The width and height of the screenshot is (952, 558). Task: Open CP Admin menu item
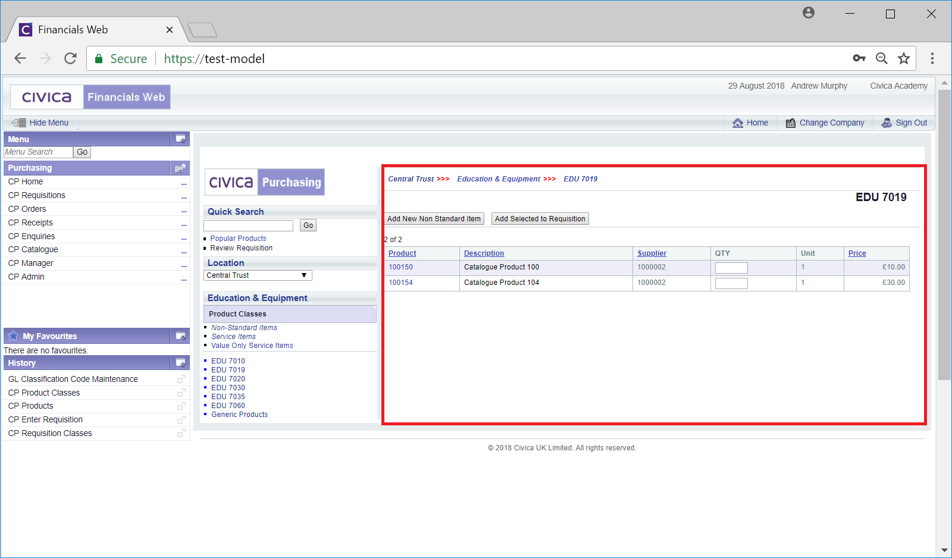coord(26,277)
